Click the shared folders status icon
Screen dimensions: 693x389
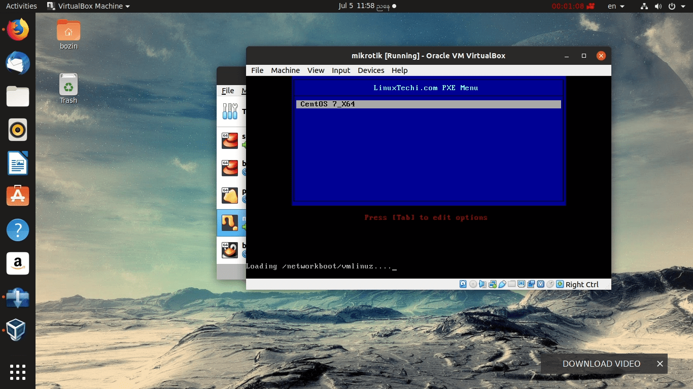pyautogui.click(x=511, y=284)
